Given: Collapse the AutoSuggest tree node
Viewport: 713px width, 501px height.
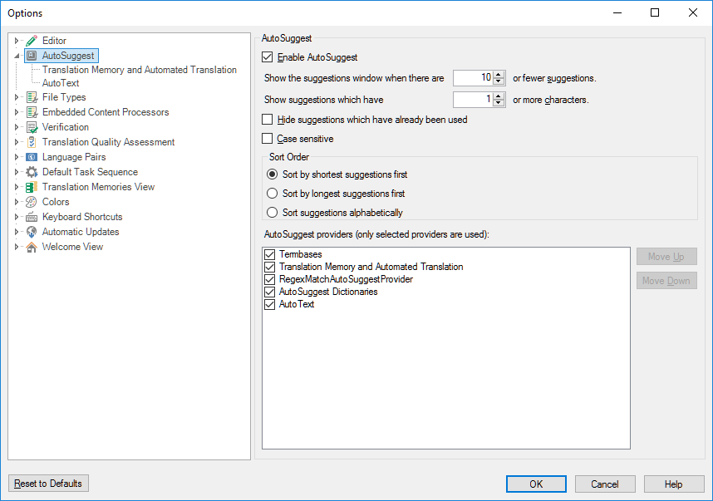Looking at the screenshot, I should pyautogui.click(x=17, y=56).
